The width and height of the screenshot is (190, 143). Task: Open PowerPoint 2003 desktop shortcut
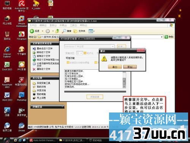coord(7,82)
